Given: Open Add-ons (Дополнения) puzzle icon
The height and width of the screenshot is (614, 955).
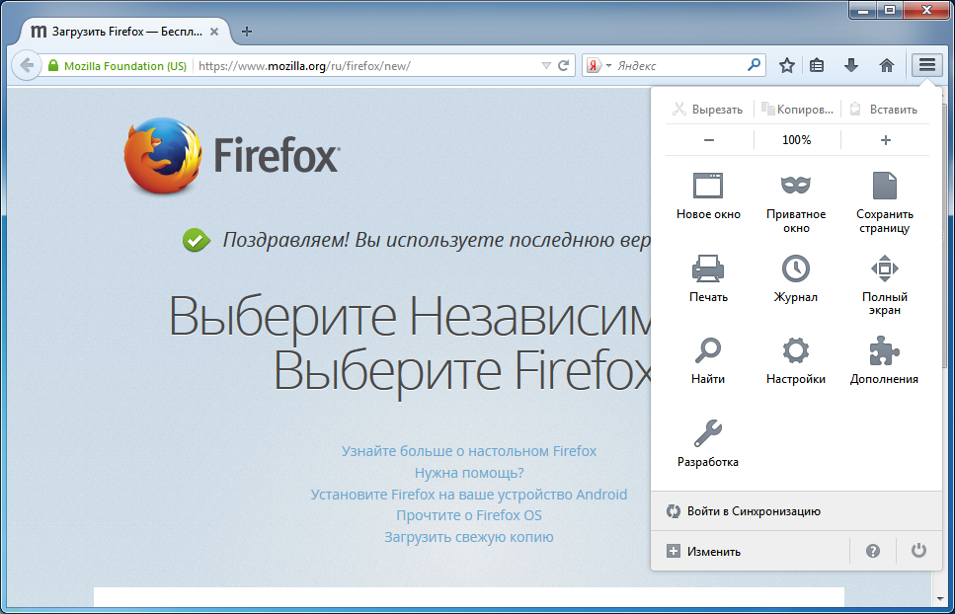Looking at the screenshot, I should coord(884,360).
